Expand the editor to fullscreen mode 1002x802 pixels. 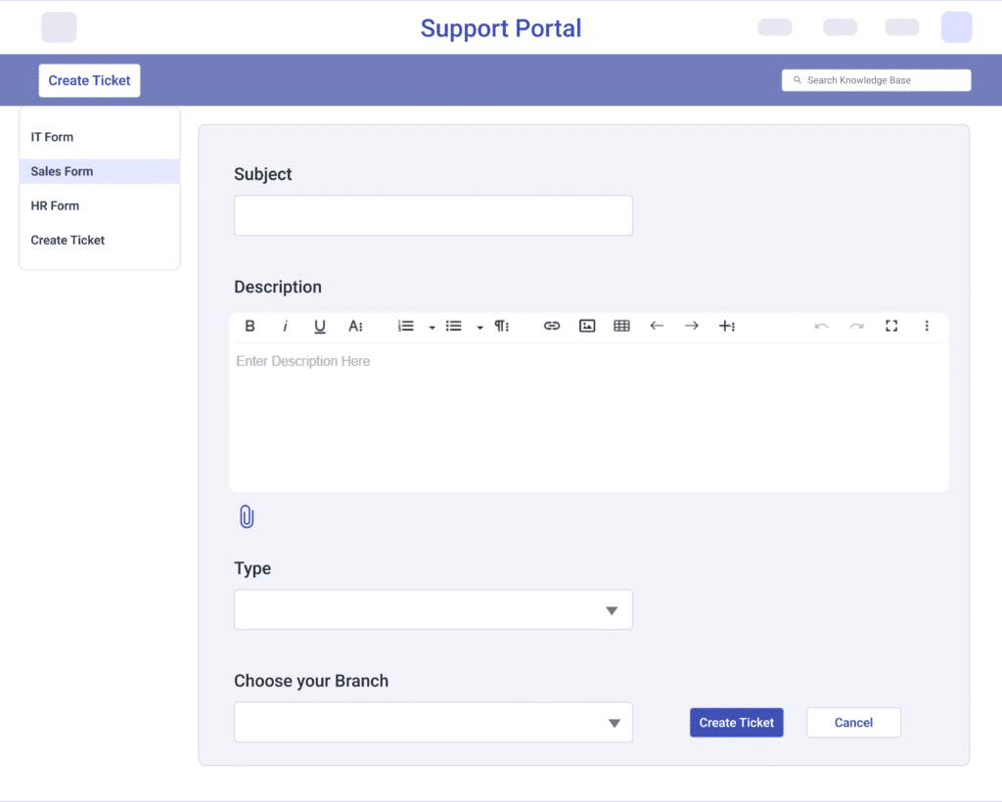click(891, 326)
